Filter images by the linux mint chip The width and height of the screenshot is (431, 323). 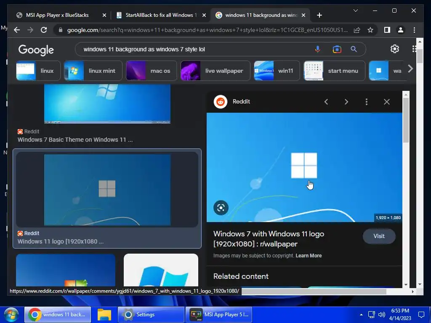(93, 71)
